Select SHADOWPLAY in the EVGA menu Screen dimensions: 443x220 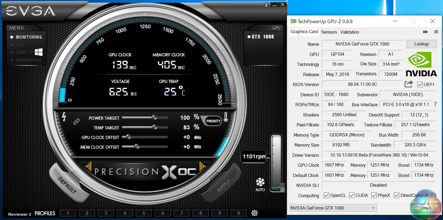coord(29,60)
